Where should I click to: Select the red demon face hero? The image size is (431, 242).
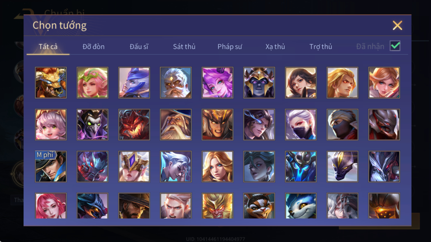pyautogui.click(x=134, y=125)
